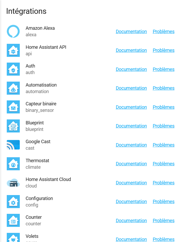The image size is (194, 242).
Task: Open Problèmes link for Amazon Alexa
Action: [x=164, y=32]
